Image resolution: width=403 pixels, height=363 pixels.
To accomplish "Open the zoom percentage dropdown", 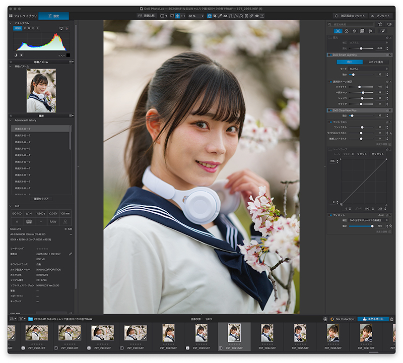I will tap(203, 16).
